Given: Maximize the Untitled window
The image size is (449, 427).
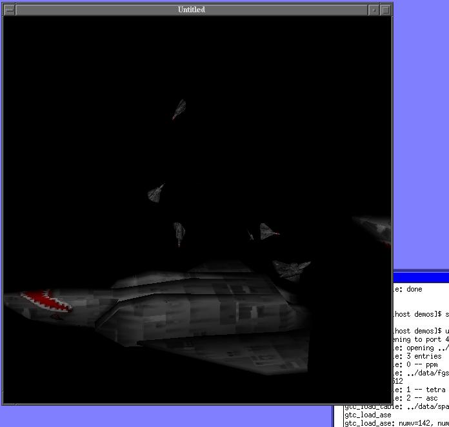Looking at the screenshot, I should tap(386, 10).
